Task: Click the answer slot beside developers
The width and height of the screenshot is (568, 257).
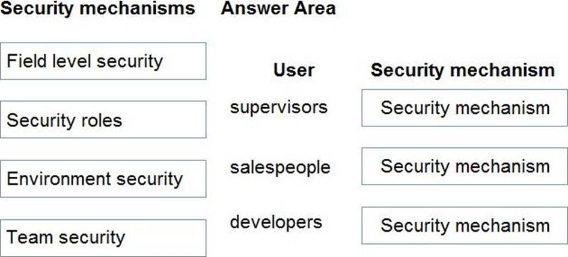Action: point(465,226)
